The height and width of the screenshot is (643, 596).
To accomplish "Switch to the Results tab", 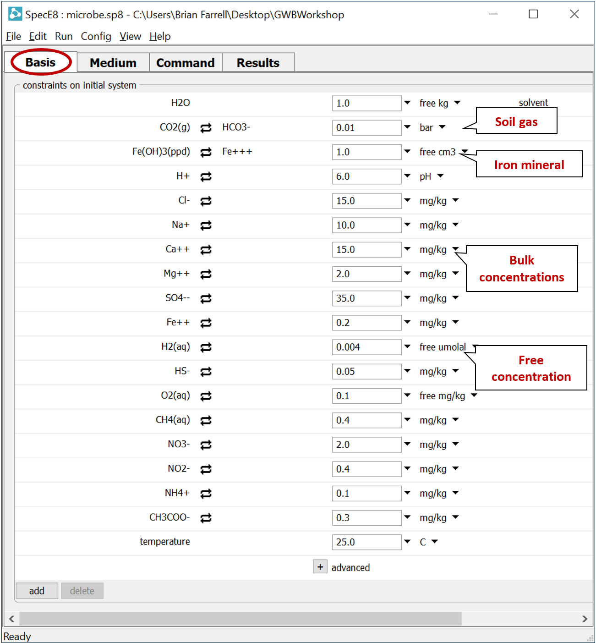I will tap(258, 63).
